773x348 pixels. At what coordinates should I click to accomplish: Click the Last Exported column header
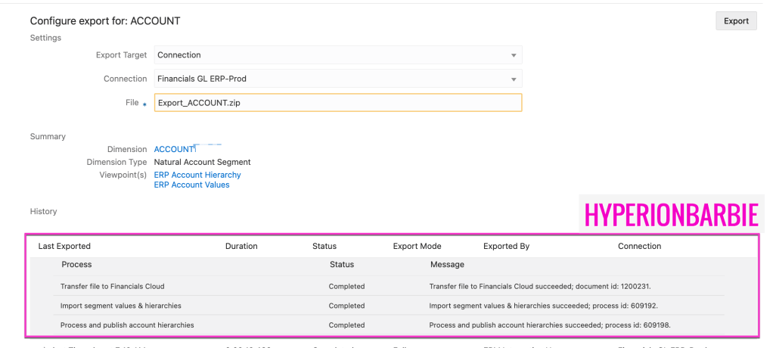pos(64,246)
